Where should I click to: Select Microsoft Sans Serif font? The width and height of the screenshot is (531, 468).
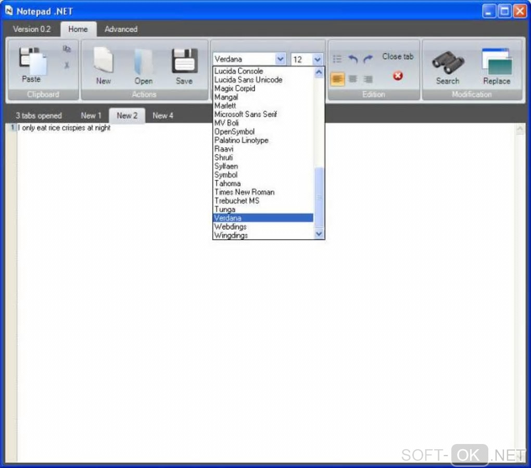tap(263, 114)
